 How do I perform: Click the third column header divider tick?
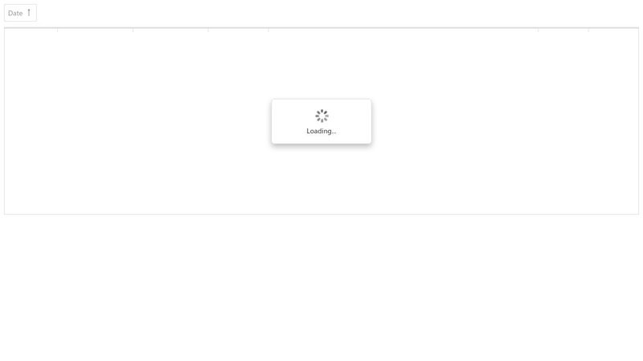(208, 30)
